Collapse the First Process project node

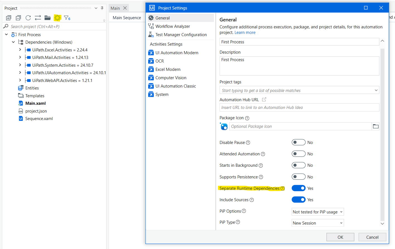tap(6, 34)
